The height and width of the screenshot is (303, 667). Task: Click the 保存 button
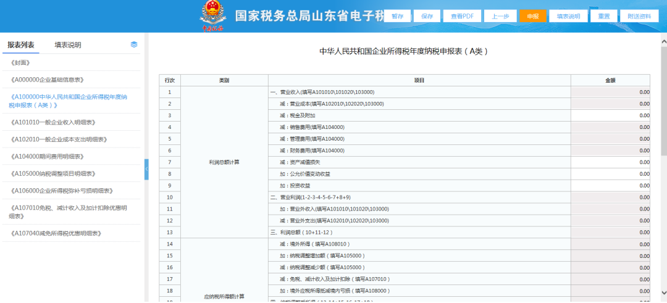427,16
